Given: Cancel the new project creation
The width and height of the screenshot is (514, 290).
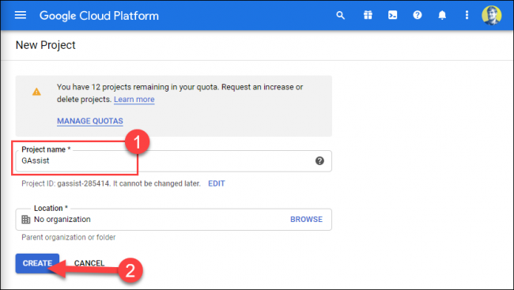Looking at the screenshot, I should (x=89, y=263).
